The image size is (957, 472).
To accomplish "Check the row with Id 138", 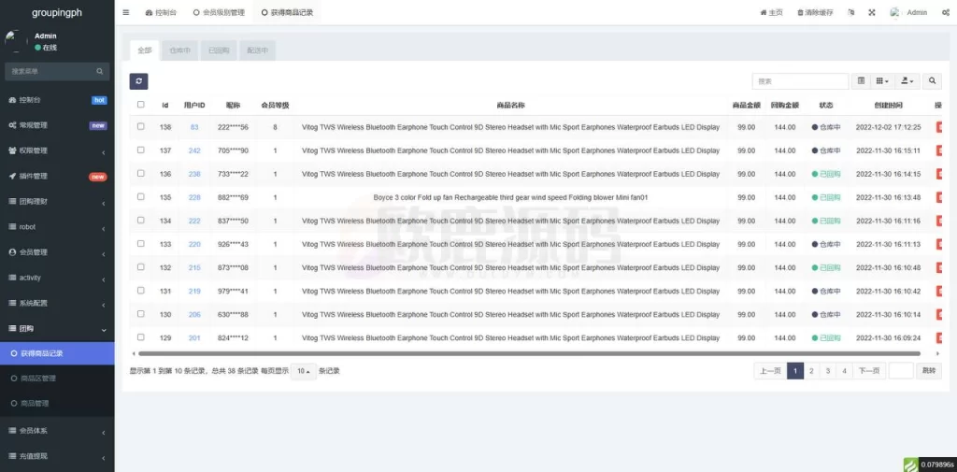I will [141, 126].
